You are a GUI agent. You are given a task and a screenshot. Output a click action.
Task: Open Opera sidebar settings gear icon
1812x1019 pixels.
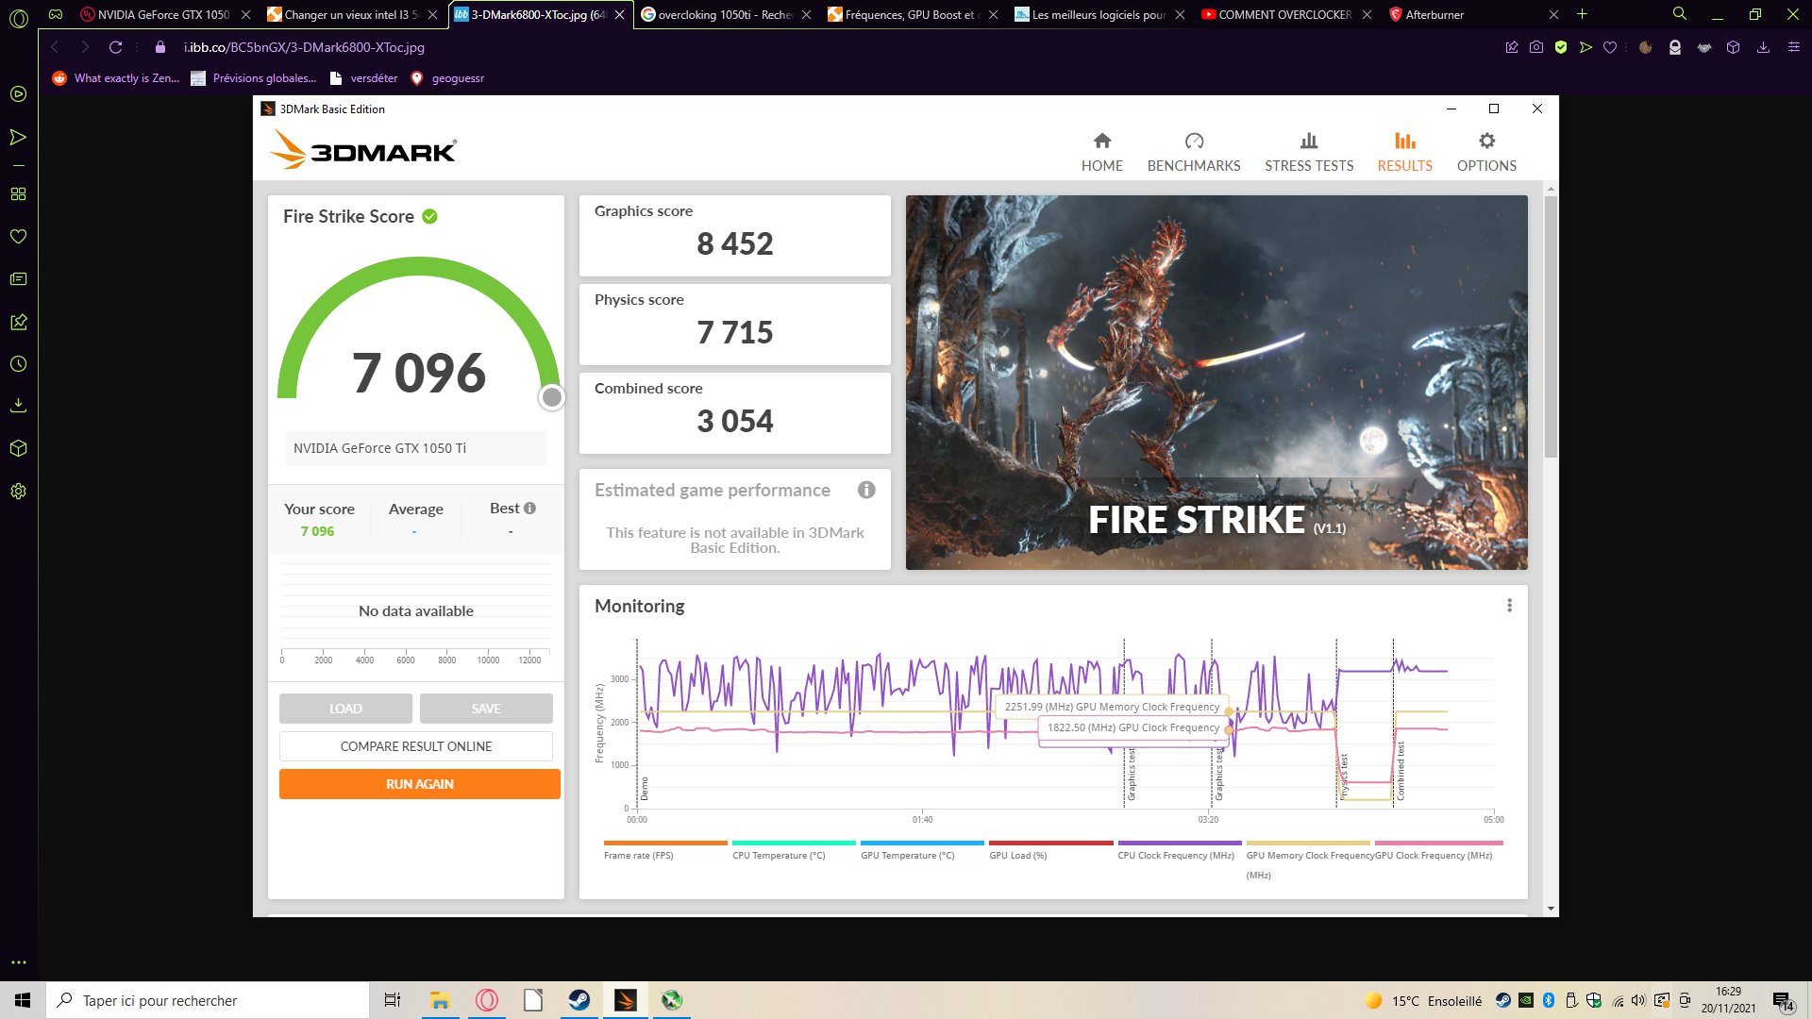18,491
